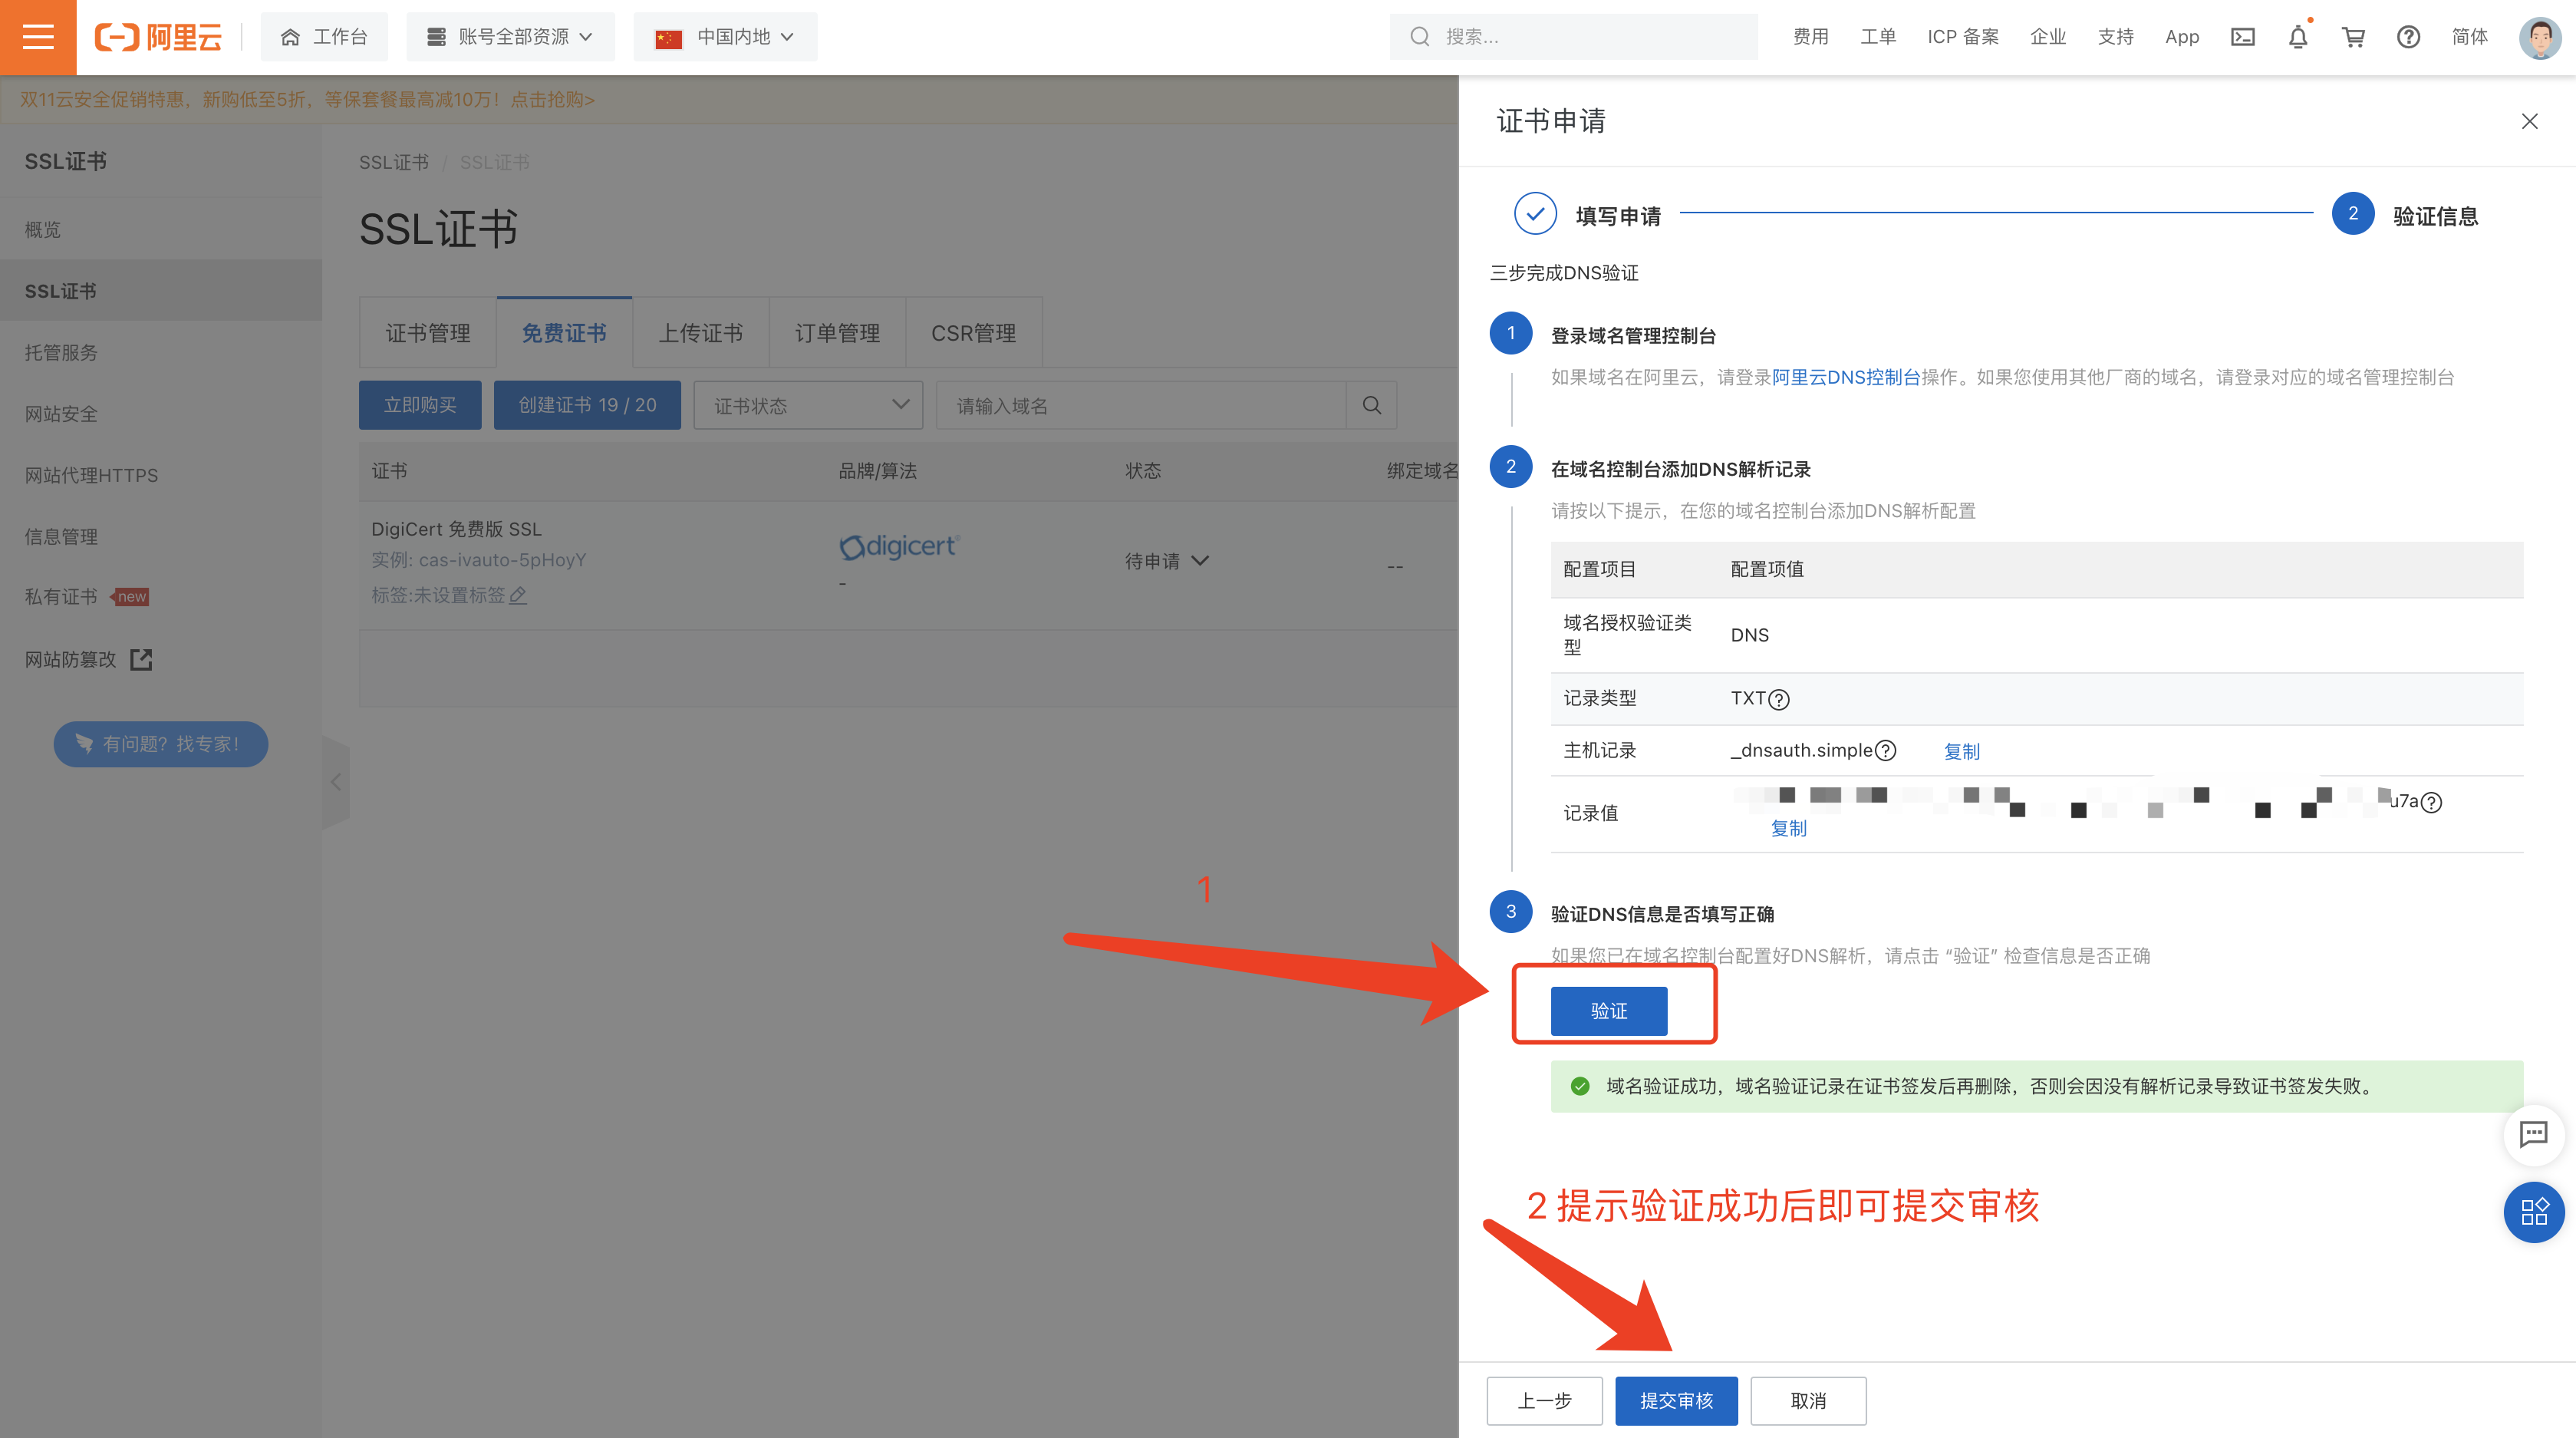Open the 阿里云DNS控制台 link
This screenshot has width=2576, height=1438.
[1846, 377]
